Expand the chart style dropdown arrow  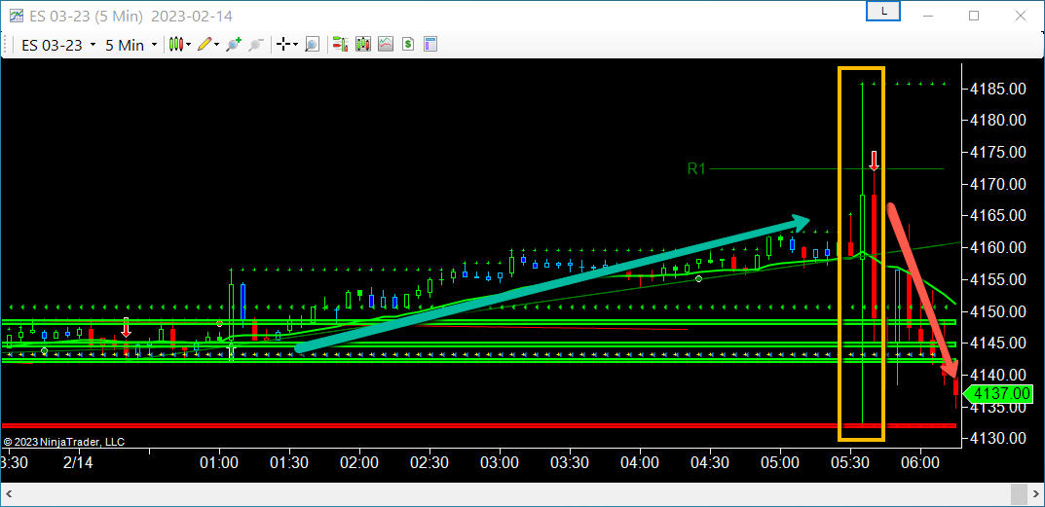189,45
